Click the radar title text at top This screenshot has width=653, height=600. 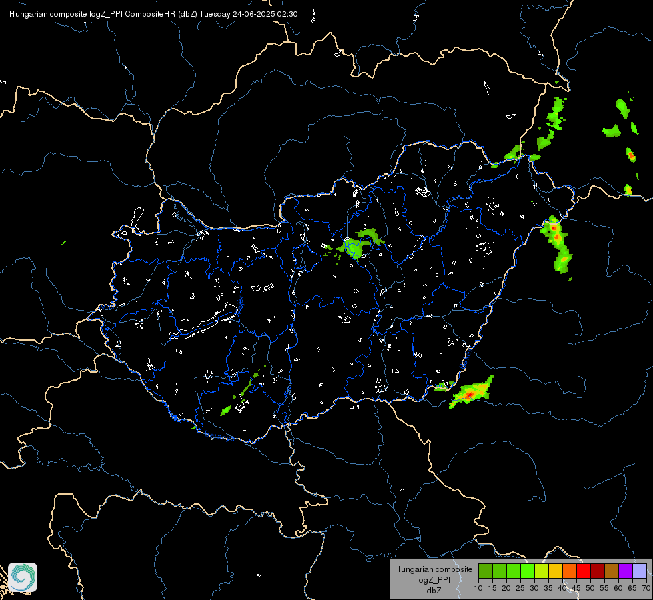pyautogui.click(x=153, y=14)
